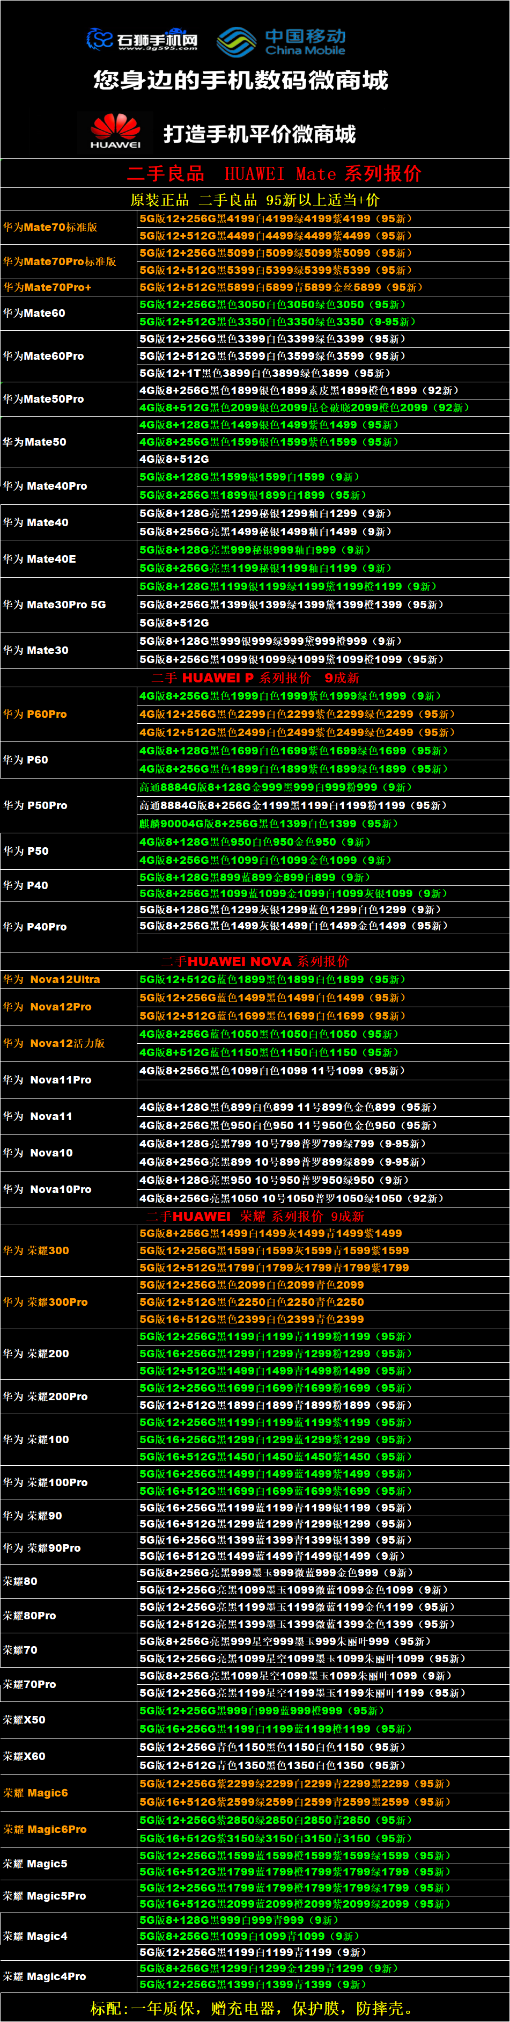The width and height of the screenshot is (510, 2022).
Task: Select the 荣耀 Magic4Pro model cell
Action: coord(68,1976)
